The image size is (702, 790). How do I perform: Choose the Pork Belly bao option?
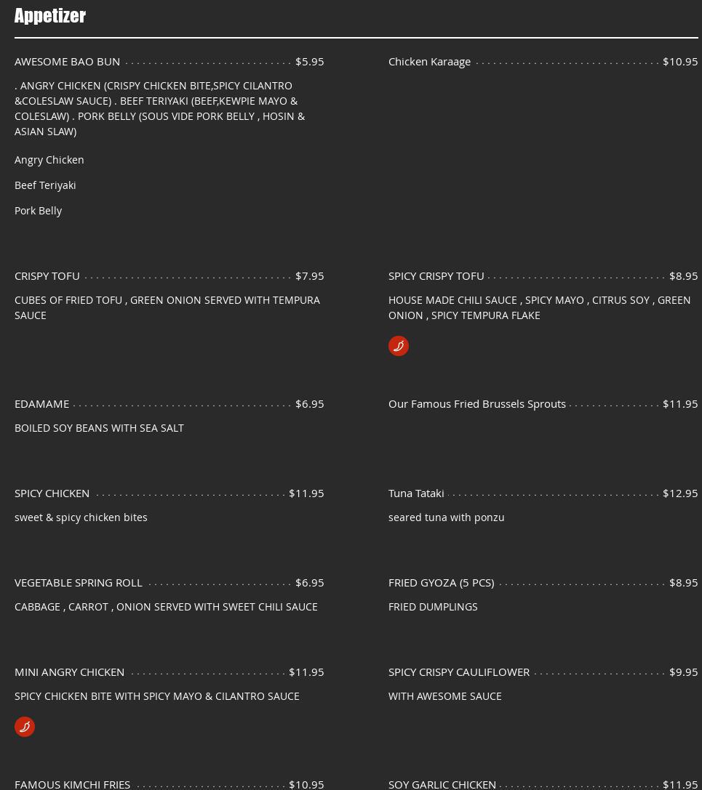point(38,211)
